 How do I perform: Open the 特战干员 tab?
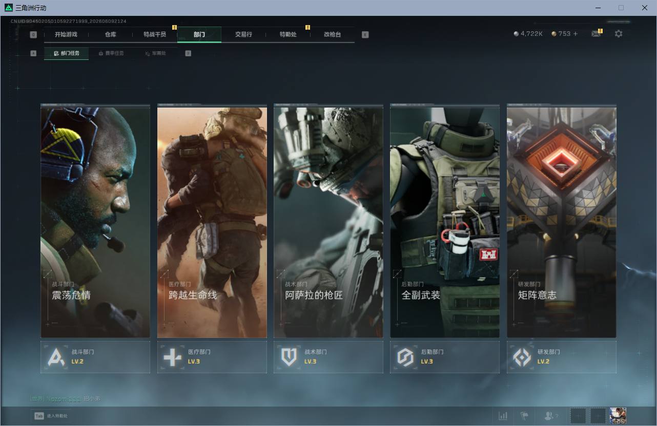[155, 34]
